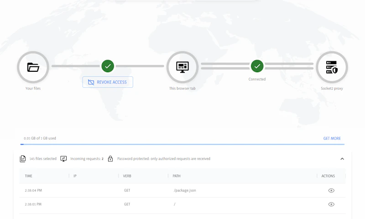Click the Connected status label
The height and width of the screenshot is (219, 365).
point(257,79)
